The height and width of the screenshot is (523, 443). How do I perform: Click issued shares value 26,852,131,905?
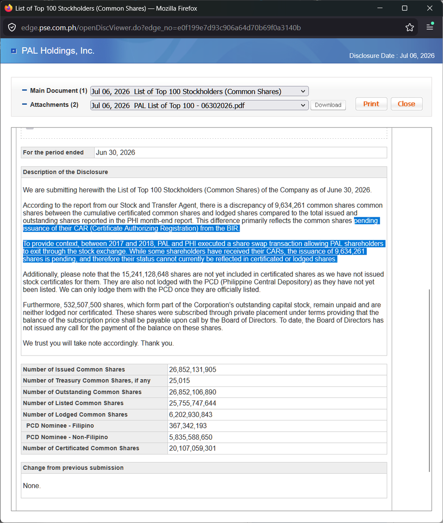[192, 369]
